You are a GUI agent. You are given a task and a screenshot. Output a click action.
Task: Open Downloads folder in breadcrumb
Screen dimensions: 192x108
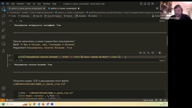tap(15, 13)
